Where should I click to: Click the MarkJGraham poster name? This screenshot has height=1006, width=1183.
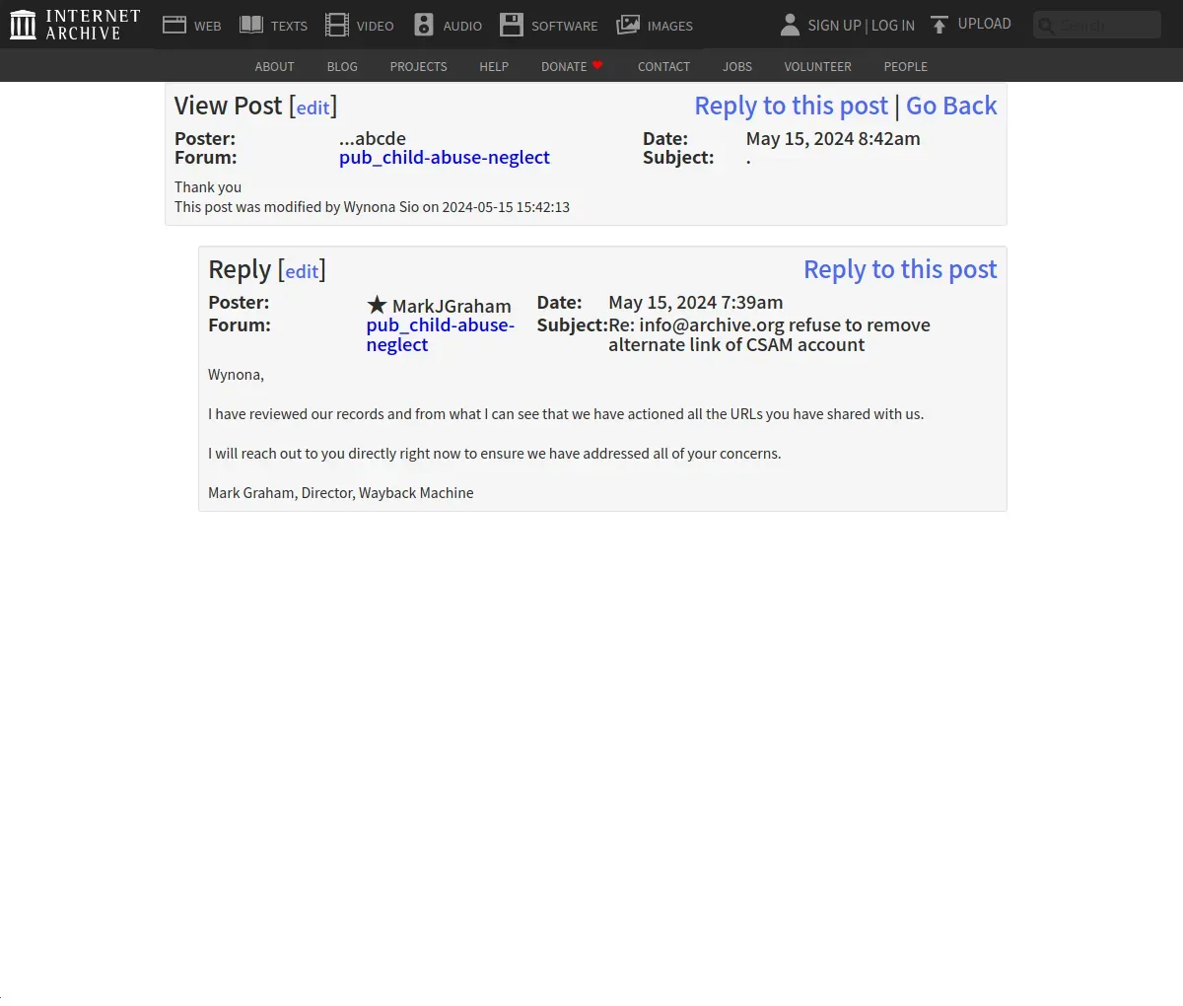[x=452, y=306]
